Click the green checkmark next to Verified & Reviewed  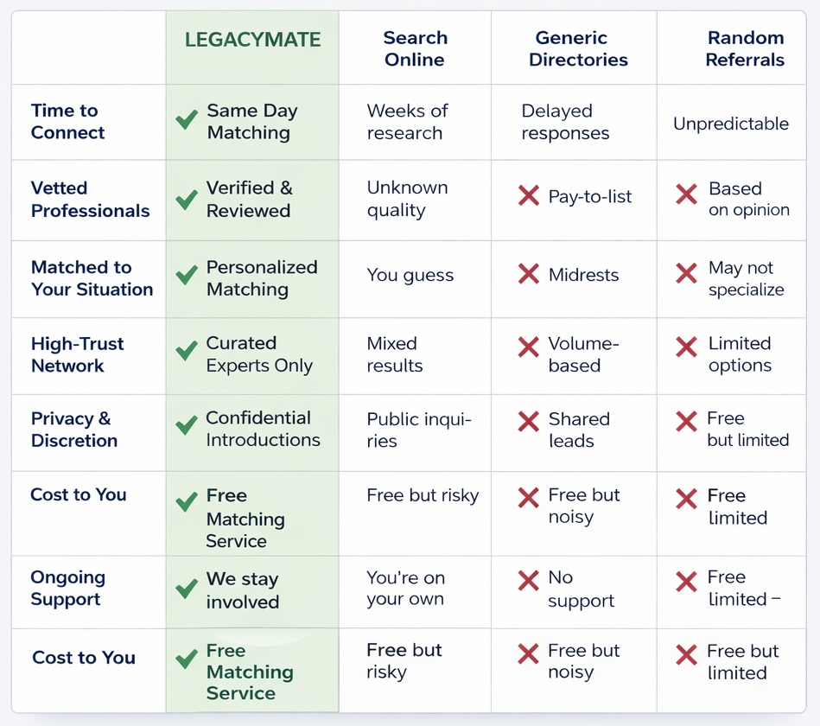(x=187, y=200)
